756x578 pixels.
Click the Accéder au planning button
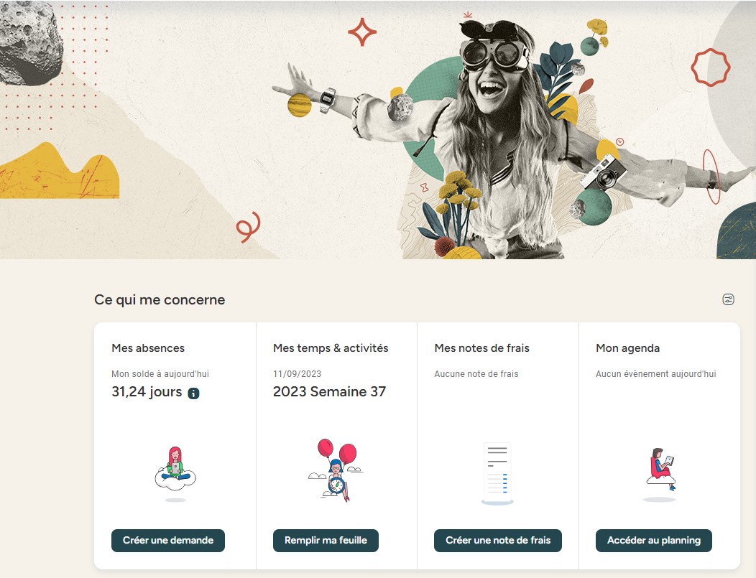coord(653,541)
